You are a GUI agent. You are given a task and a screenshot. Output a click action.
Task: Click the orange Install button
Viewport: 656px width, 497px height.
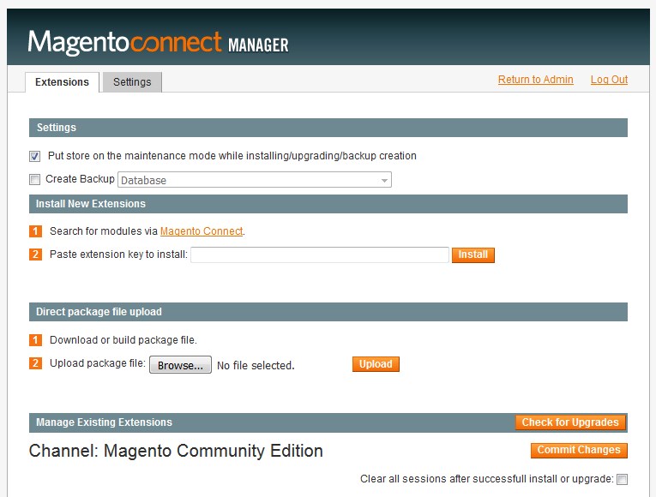pyautogui.click(x=473, y=255)
